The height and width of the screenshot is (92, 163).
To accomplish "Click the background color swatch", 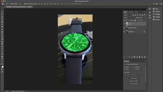I will (x=3, y=67).
